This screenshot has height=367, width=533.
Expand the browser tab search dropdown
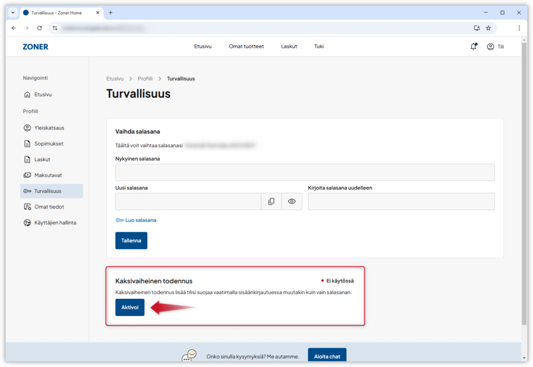point(13,12)
